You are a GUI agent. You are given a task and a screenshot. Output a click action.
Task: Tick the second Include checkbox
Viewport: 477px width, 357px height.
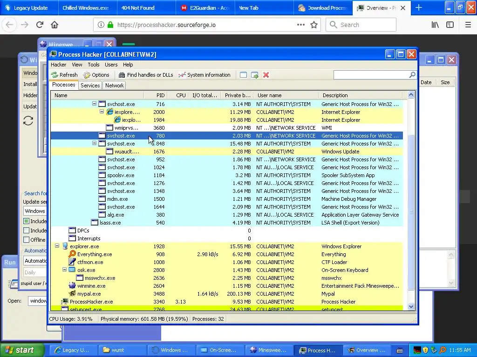click(27, 231)
